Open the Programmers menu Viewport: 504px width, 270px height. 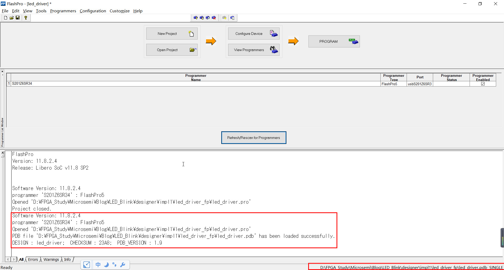[x=63, y=11]
